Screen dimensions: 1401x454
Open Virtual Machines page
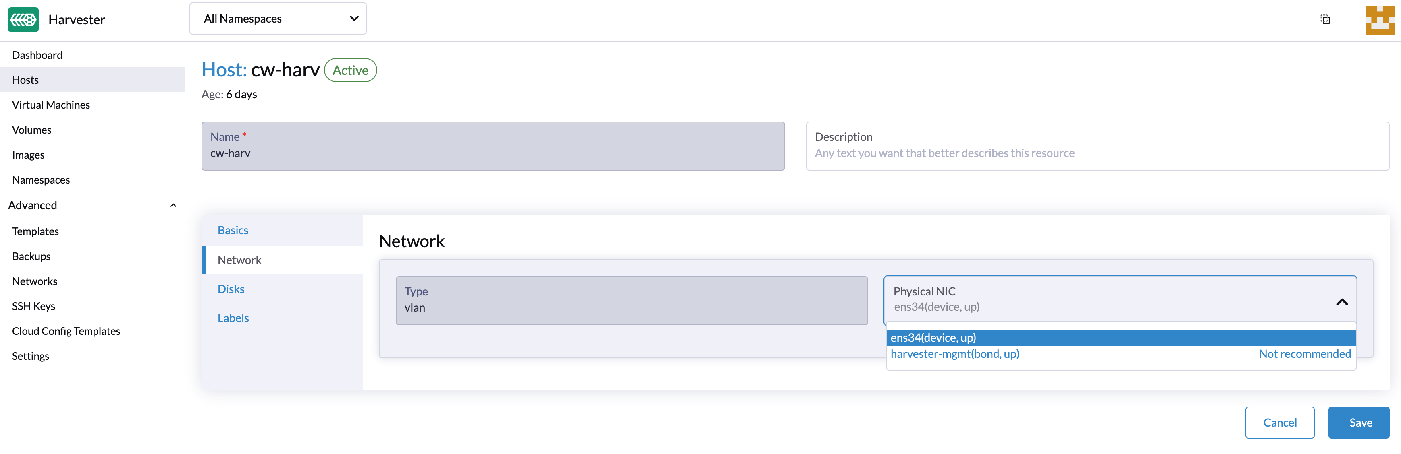coord(50,105)
